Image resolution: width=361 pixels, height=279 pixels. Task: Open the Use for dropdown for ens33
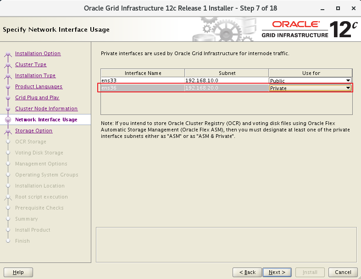coord(310,80)
